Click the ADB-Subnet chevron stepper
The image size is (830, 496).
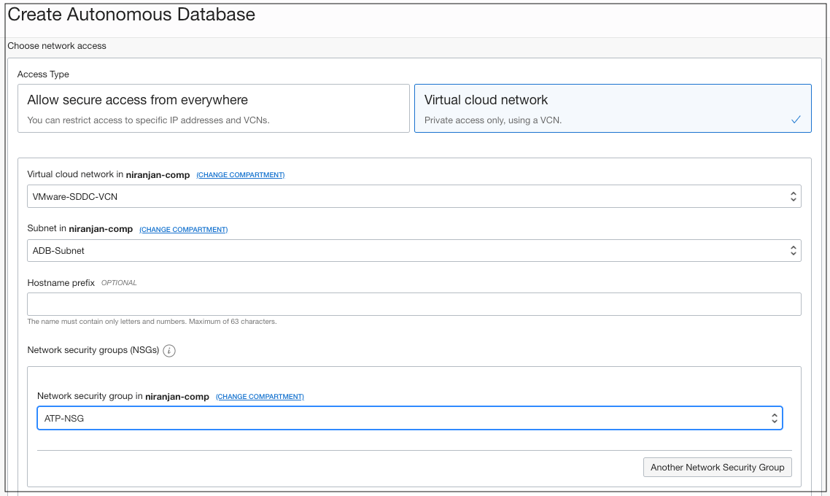click(793, 250)
